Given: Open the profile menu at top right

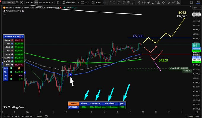Looking at the screenshot, I should coord(198,2).
